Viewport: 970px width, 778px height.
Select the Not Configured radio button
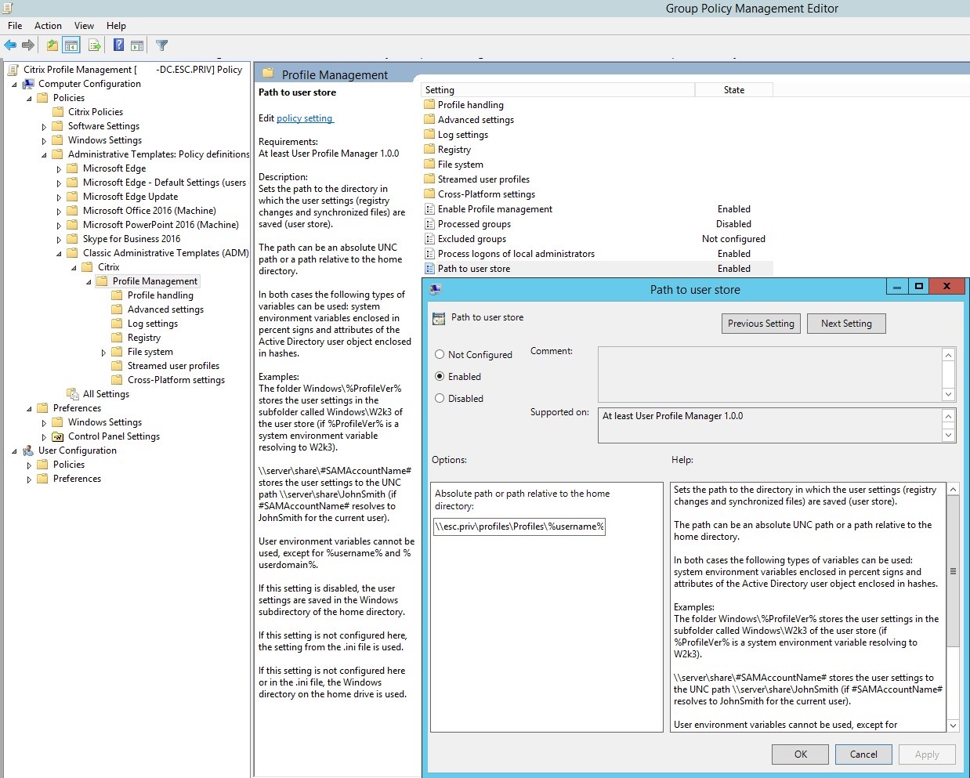(440, 355)
